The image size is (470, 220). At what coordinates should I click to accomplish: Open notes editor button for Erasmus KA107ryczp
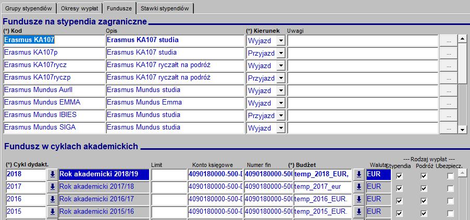pos(449,78)
